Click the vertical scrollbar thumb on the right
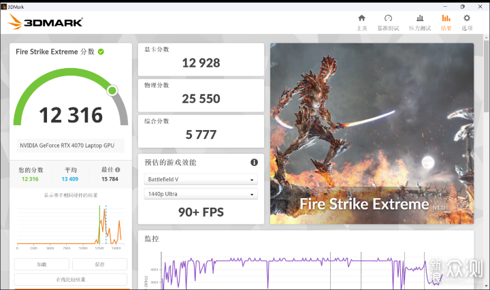The height and width of the screenshot is (290, 490). coord(486,76)
